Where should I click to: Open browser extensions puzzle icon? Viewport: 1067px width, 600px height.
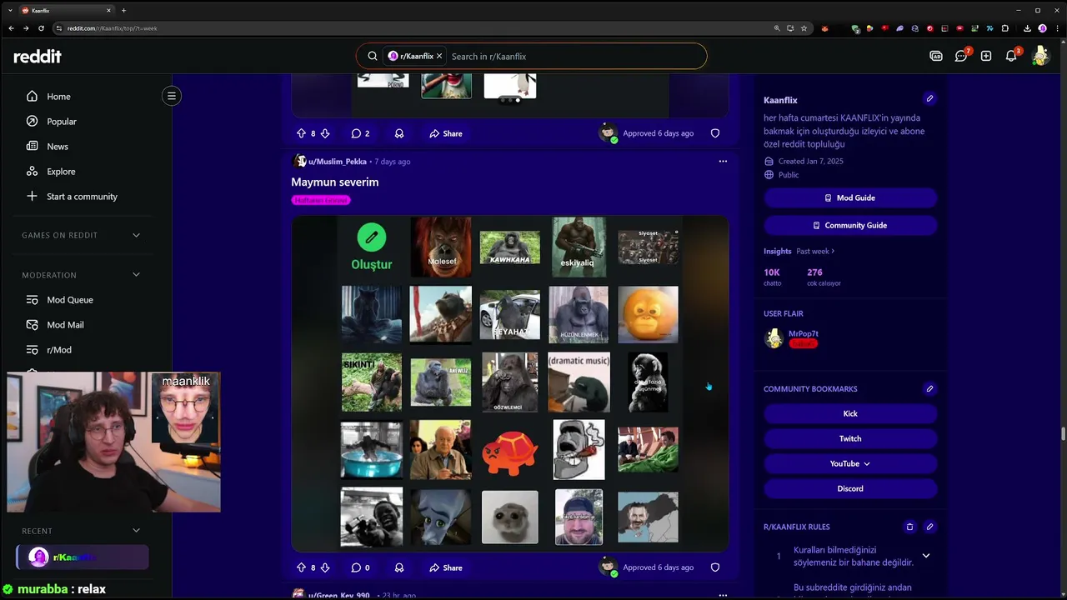pos(1004,28)
